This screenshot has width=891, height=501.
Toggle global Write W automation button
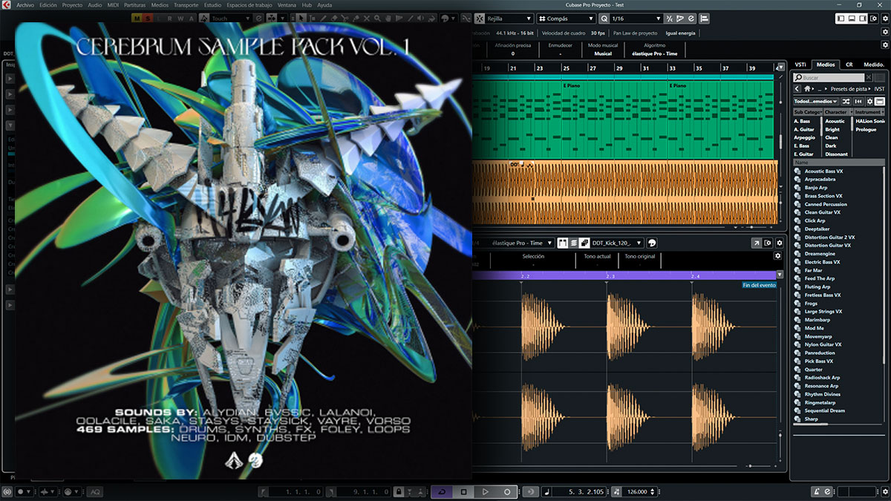click(x=180, y=18)
